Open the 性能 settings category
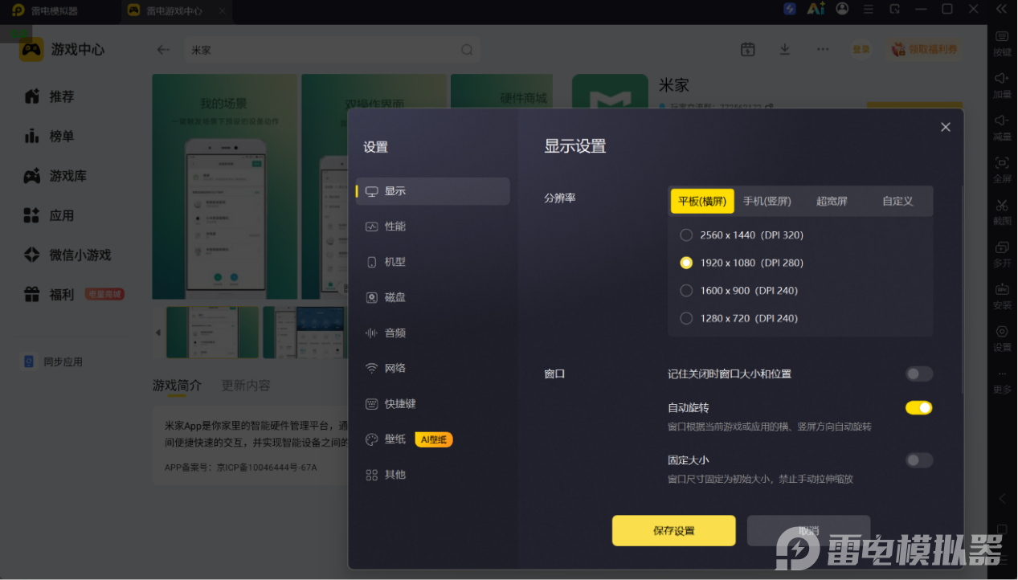 pos(432,227)
